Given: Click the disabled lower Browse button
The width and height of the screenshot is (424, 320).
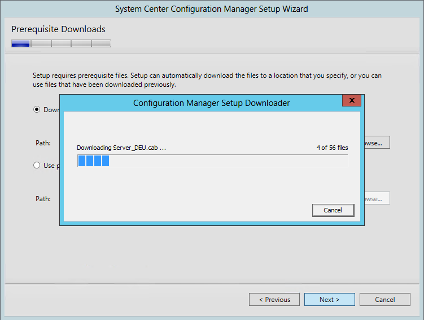Looking at the screenshot, I should pyautogui.click(x=377, y=198).
